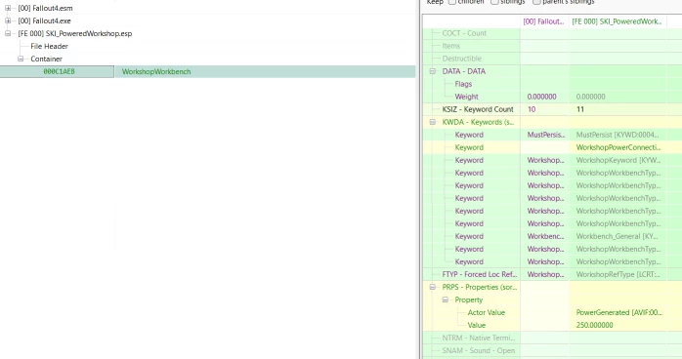Click the grey Weight value 0.000000 in SKI column

point(591,97)
